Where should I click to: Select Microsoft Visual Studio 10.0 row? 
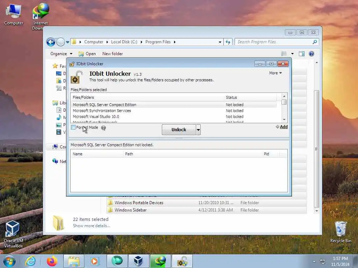[x=173, y=117]
